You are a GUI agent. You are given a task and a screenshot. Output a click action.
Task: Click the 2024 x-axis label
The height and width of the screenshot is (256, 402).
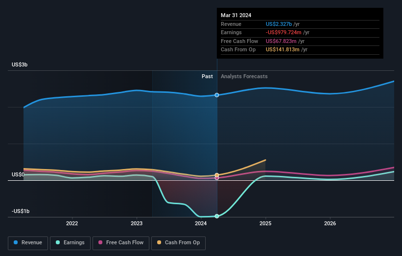pos(201,224)
